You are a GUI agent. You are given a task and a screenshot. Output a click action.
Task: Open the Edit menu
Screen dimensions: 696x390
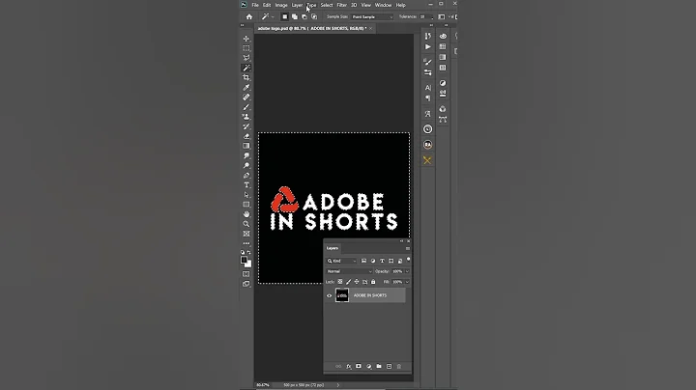(267, 5)
